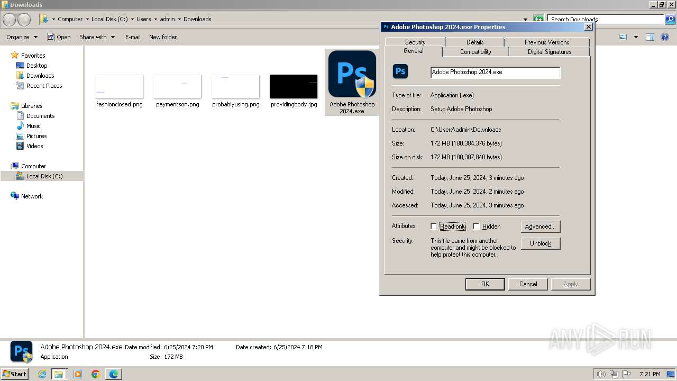The image size is (677, 381).
Task: Switch to the Digital Signatures tab
Action: pyautogui.click(x=550, y=52)
